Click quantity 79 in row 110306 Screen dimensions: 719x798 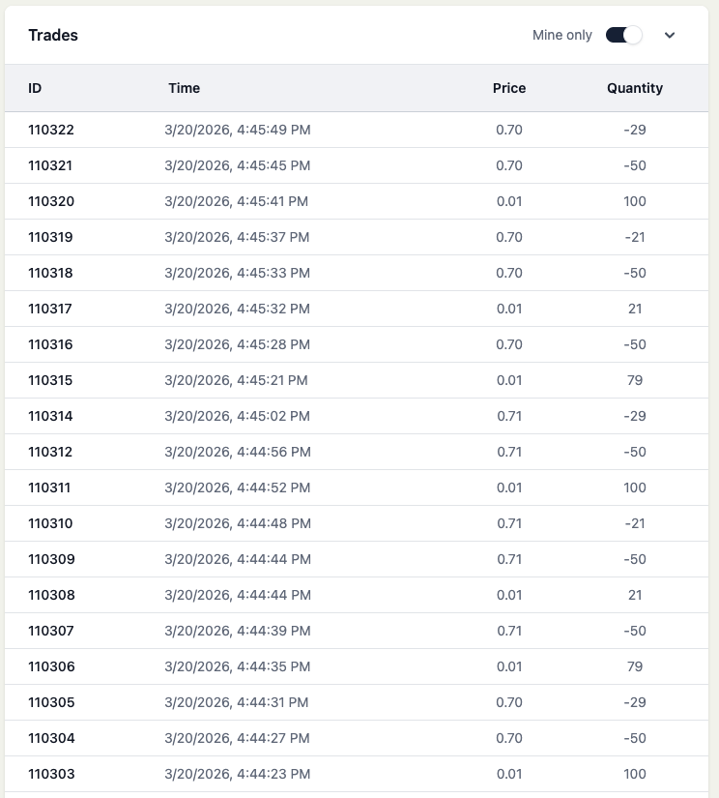(x=635, y=666)
